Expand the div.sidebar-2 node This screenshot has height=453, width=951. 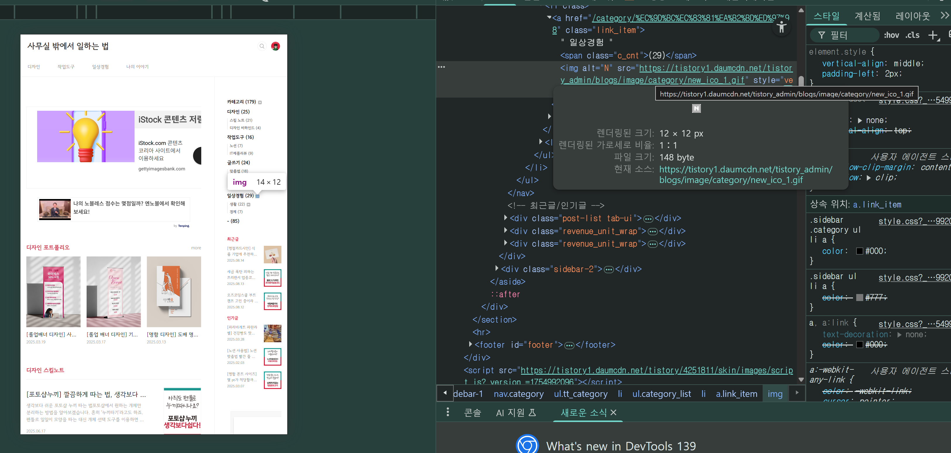click(497, 269)
